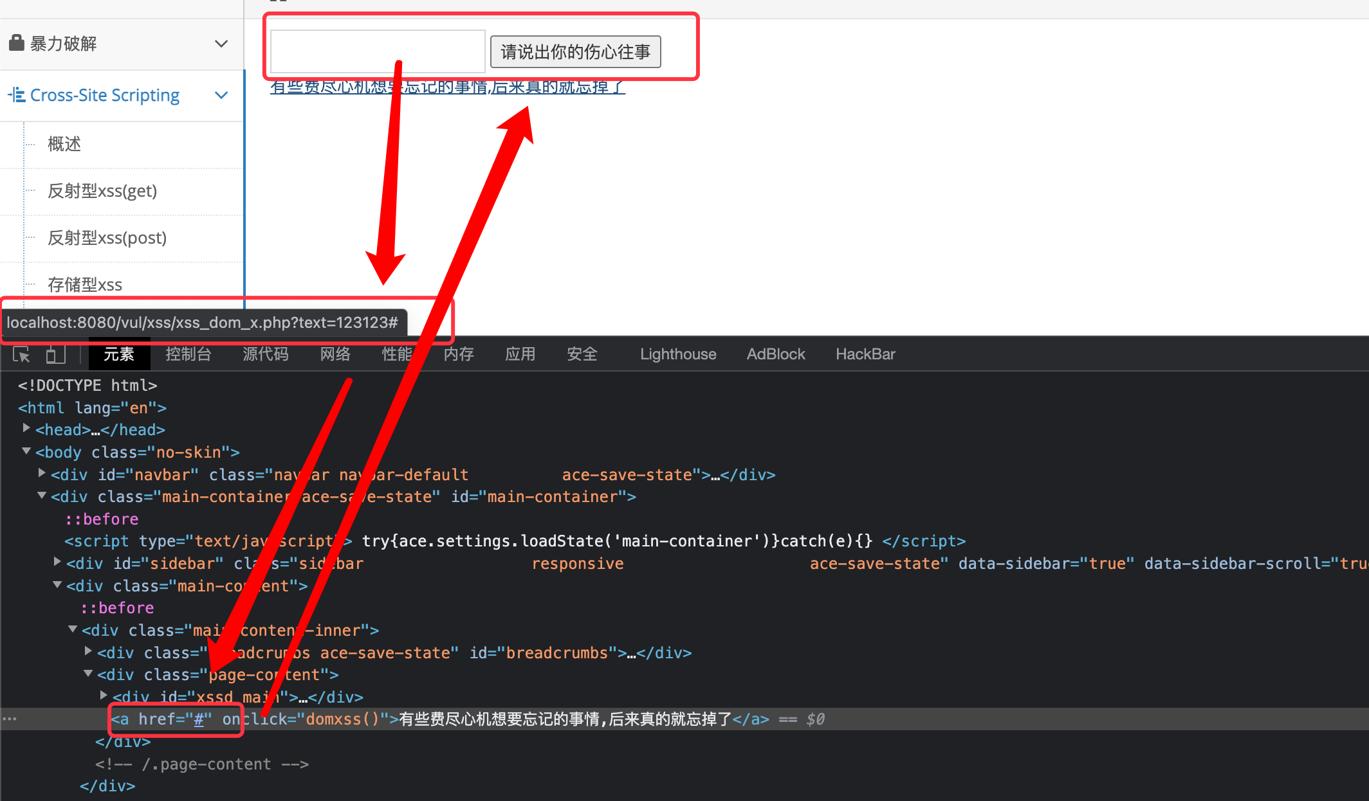Expand the breadcrumbs div node

(88, 651)
